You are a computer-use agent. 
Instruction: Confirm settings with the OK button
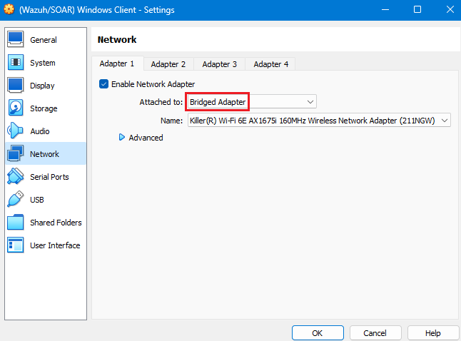[318, 332]
